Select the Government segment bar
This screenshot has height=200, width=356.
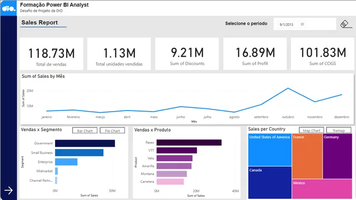pos(85,143)
